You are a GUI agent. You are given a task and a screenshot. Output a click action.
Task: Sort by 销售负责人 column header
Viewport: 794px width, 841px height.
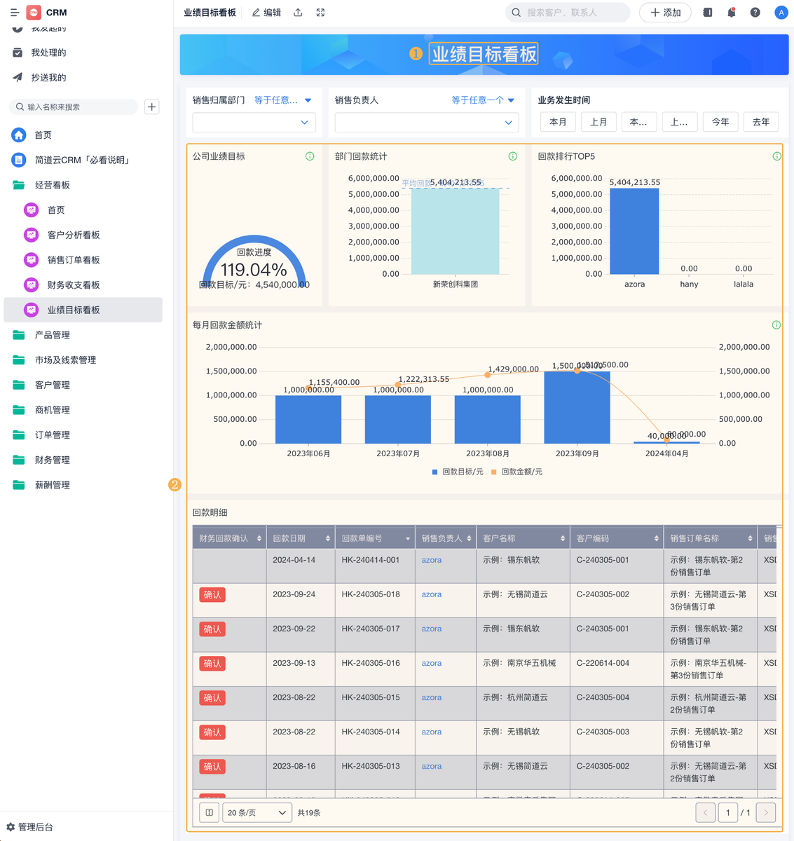pyautogui.click(x=446, y=538)
